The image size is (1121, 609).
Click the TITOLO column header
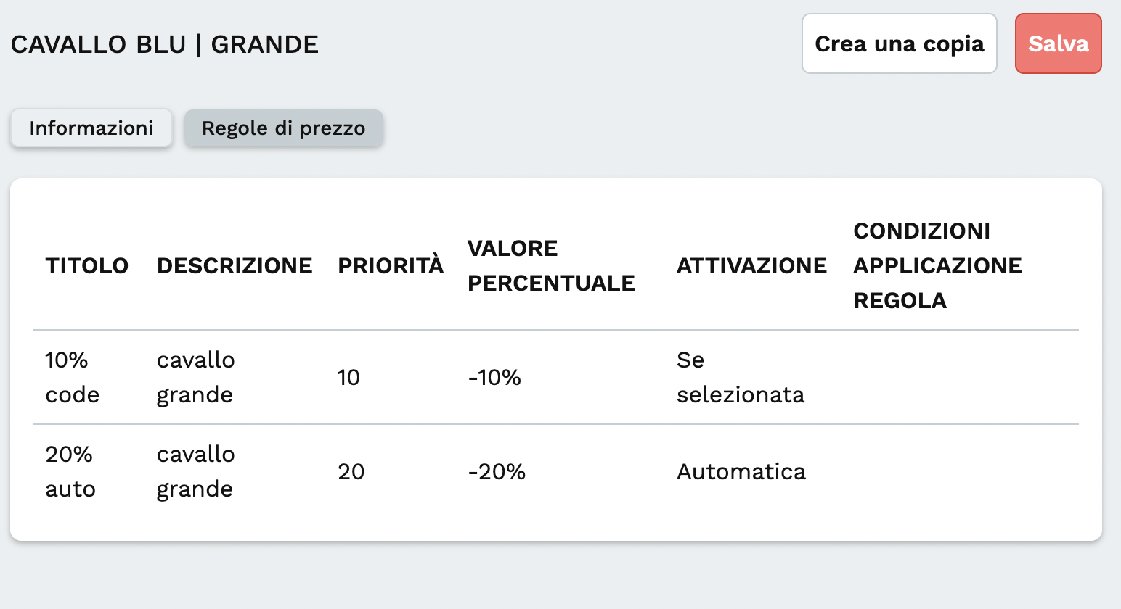(x=86, y=265)
